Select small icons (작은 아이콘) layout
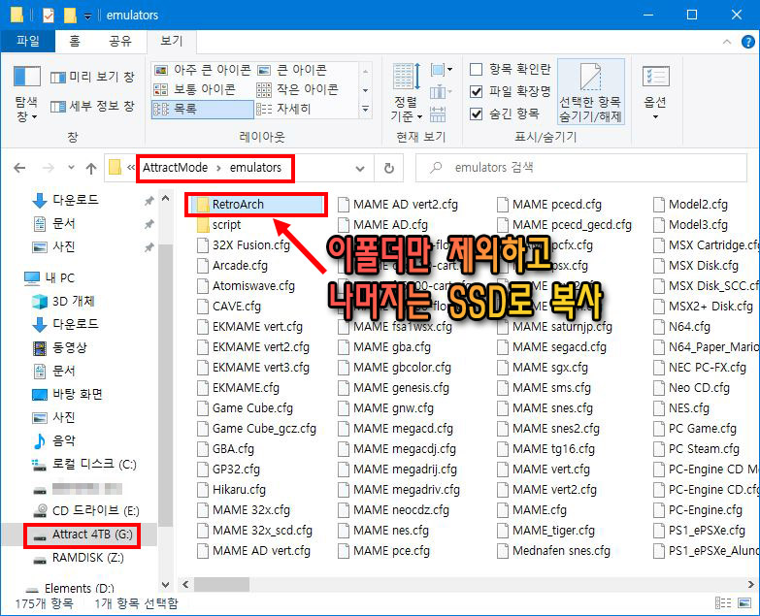Screen dimensions: 760x616 point(297,89)
